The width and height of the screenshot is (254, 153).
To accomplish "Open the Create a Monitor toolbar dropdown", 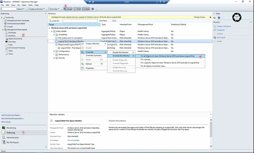I will click(x=37, y=9).
